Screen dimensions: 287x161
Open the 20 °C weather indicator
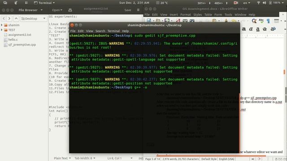162,3
